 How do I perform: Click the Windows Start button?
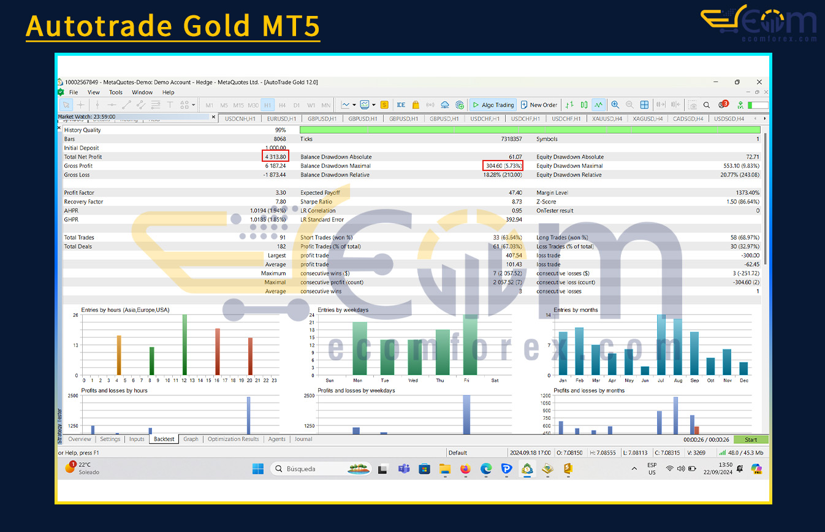[258, 469]
